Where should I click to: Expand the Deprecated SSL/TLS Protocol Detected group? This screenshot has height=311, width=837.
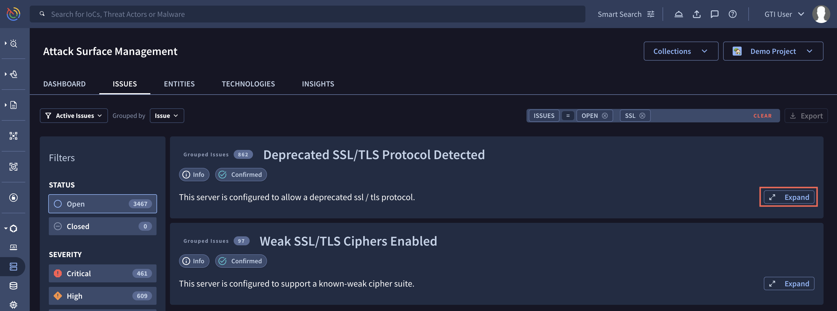(x=789, y=197)
